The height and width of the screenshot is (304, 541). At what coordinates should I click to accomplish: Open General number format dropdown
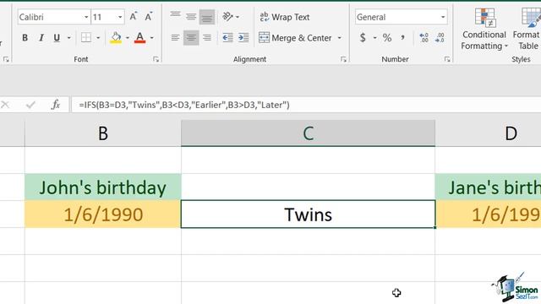pos(402,17)
